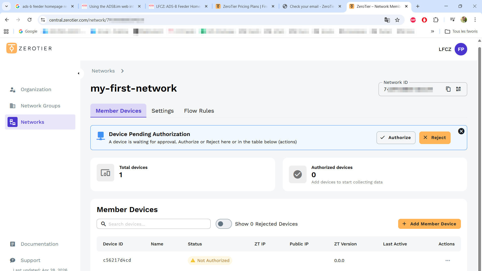Click the Search devices field
Image resolution: width=482 pixels, height=271 pixels.
pyautogui.click(x=154, y=224)
